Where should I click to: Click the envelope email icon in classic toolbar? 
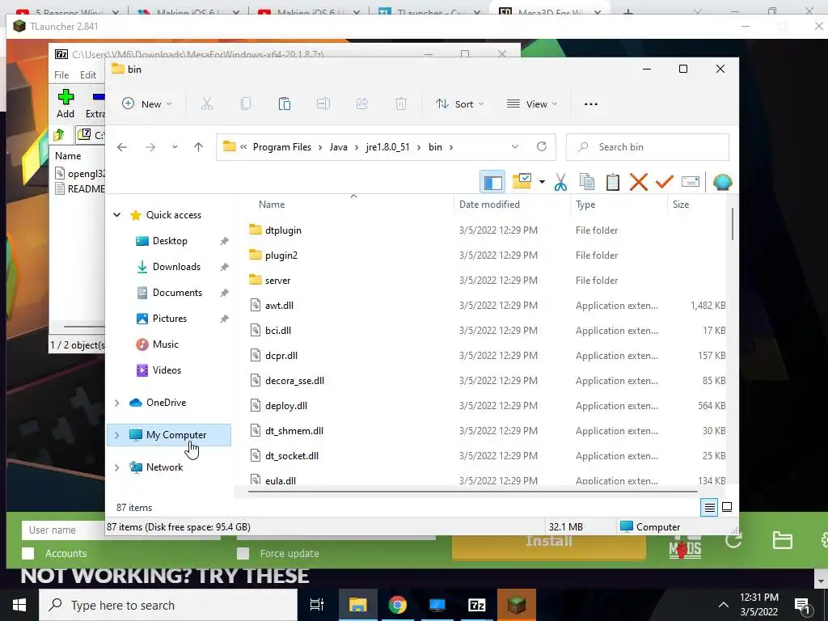click(691, 182)
